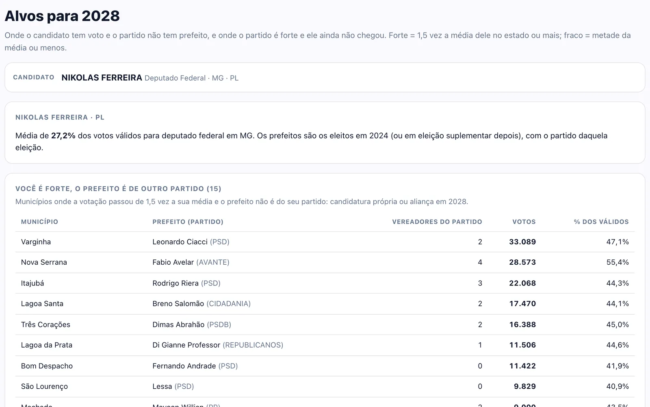Image resolution: width=650 pixels, height=407 pixels.
Task: Click mayor Dimas Abrahão (PSDB)
Action: [192, 324]
